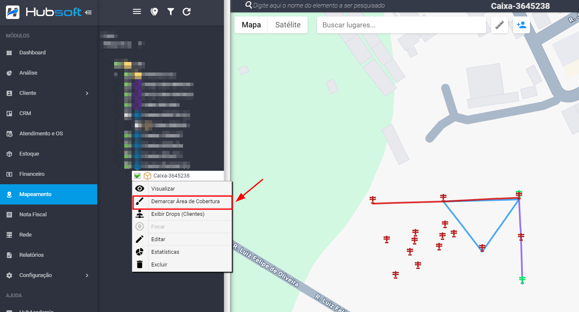579x312 pixels.
Task: Click the Rede server icon
Action: (9, 235)
